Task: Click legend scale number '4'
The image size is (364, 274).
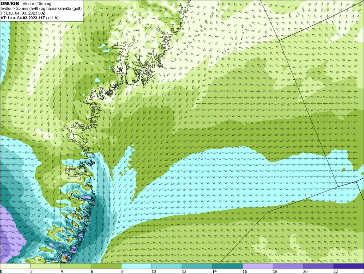Action: pyautogui.click(x=62, y=272)
